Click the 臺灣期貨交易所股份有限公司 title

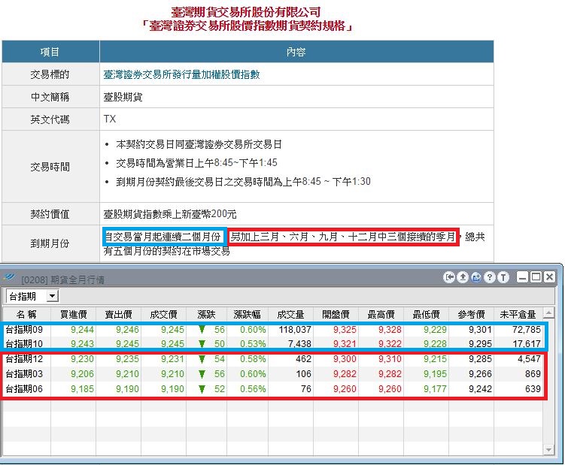(x=246, y=12)
